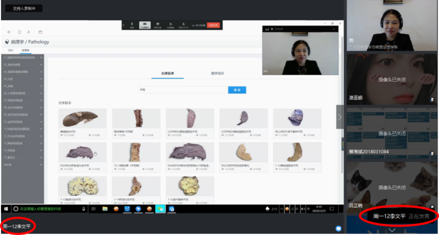Click the microphone icon in meeting toolbar
The image size is (439, 235).
click(x=132, y=24)
